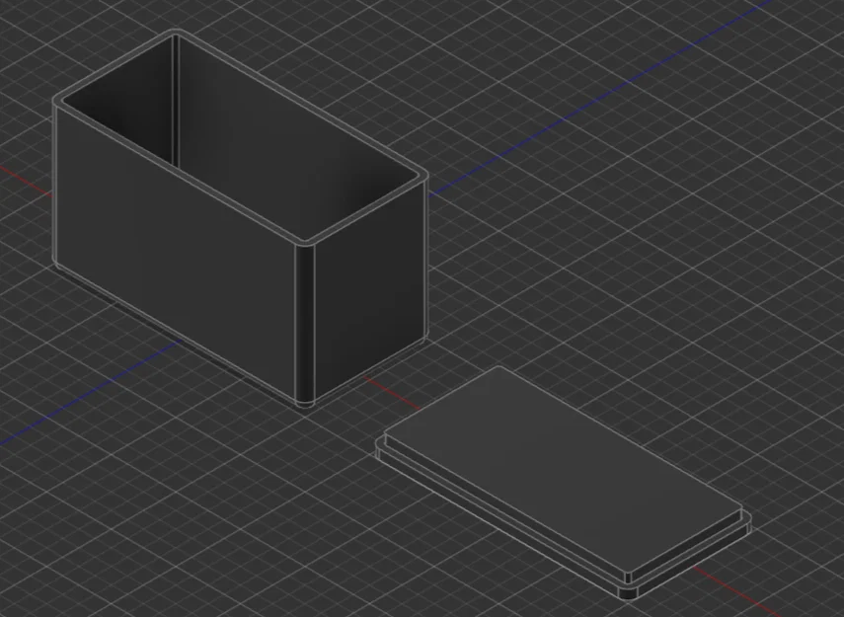
Task: Select the top face of the flat lid
Action: click(563, 470)
